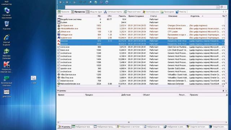The height and width of the screenshot is (130, 231).
Task: Open the Найденное в автозаг... bottom tab
Action: click(129, 127)
